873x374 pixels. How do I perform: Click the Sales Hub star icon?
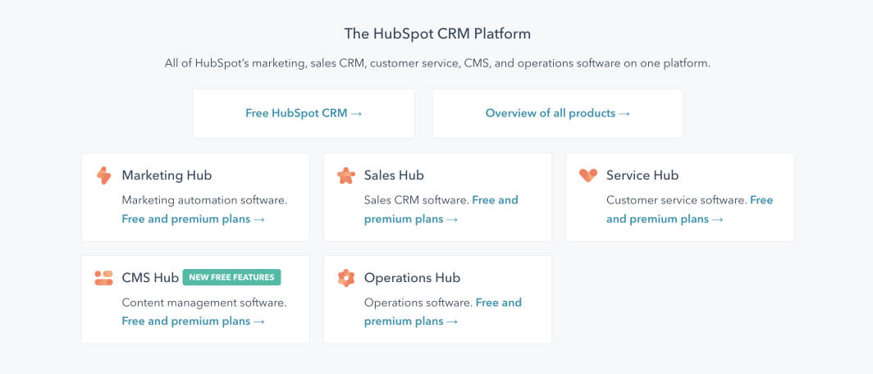pos(345,176)
